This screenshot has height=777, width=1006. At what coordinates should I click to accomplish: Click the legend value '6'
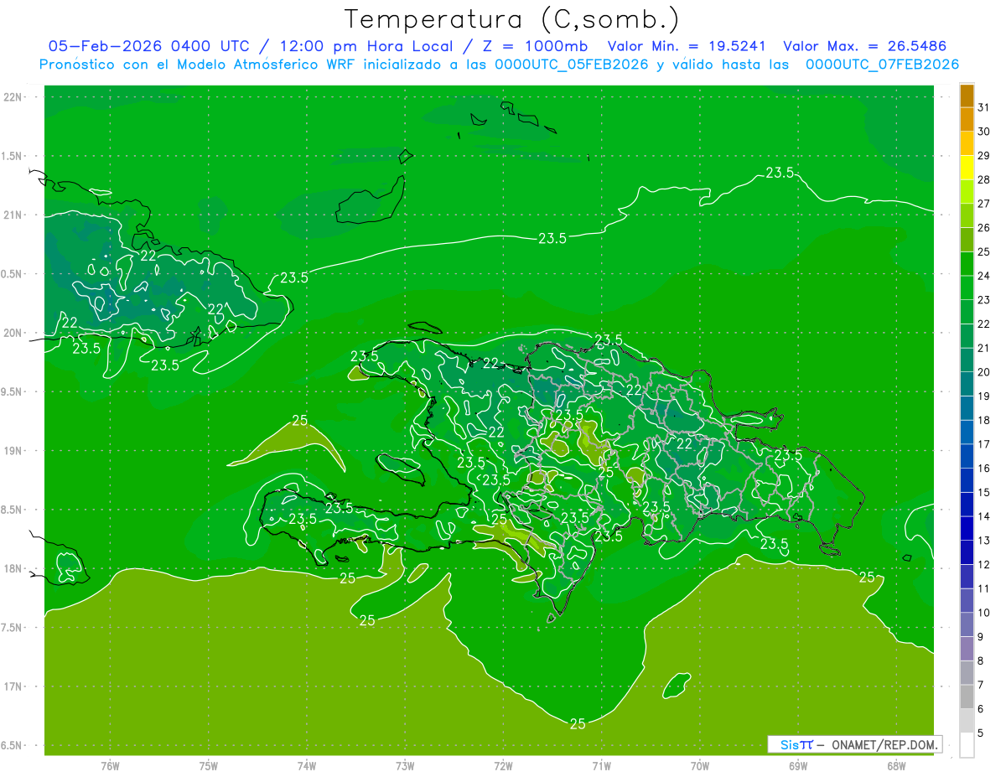point(980,708)
